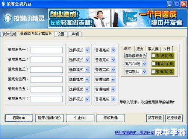This screenshot has height=139, width=188.
Task: Open 普通完成 dropdown in second row
Action: [105, 60]
